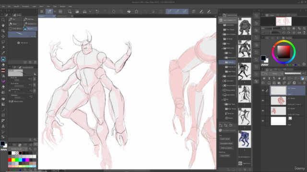Select the blue creature material thumbnail
The image size is (307, 172).
[x=245, y=139]
